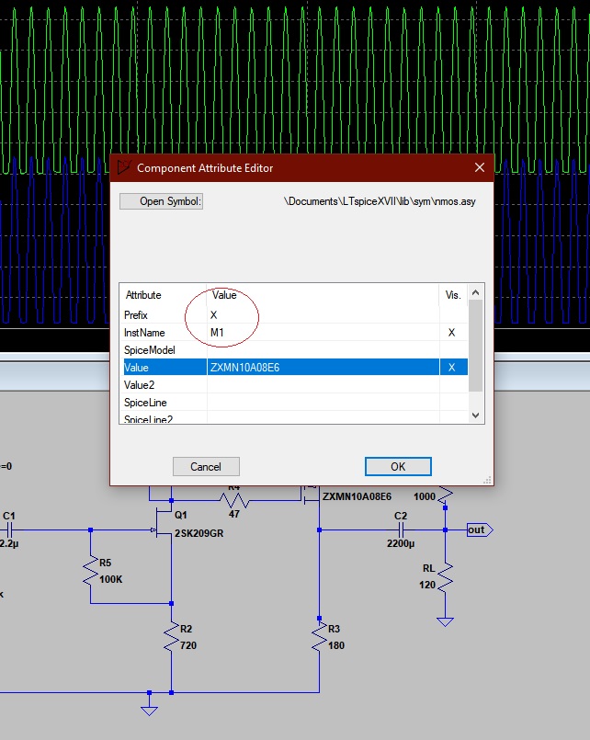
Task: Click the LTspice icon in dialog title
Action: pos(123,167)
